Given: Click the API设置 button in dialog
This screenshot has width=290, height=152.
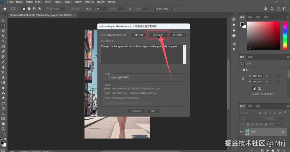Looking at the screenshot, I should click(139, 35).
